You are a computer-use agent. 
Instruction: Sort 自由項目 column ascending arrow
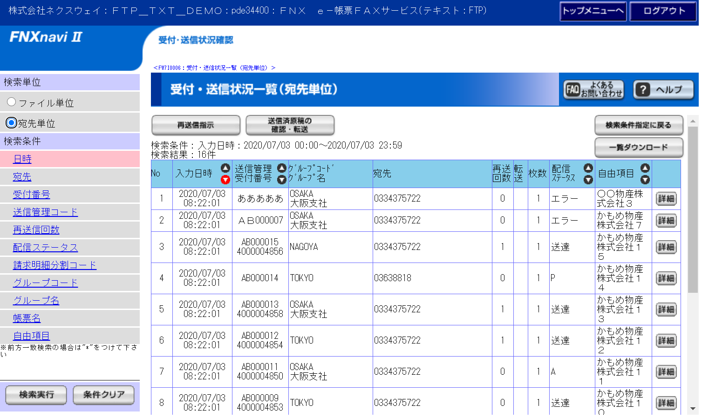coord(645,169)
